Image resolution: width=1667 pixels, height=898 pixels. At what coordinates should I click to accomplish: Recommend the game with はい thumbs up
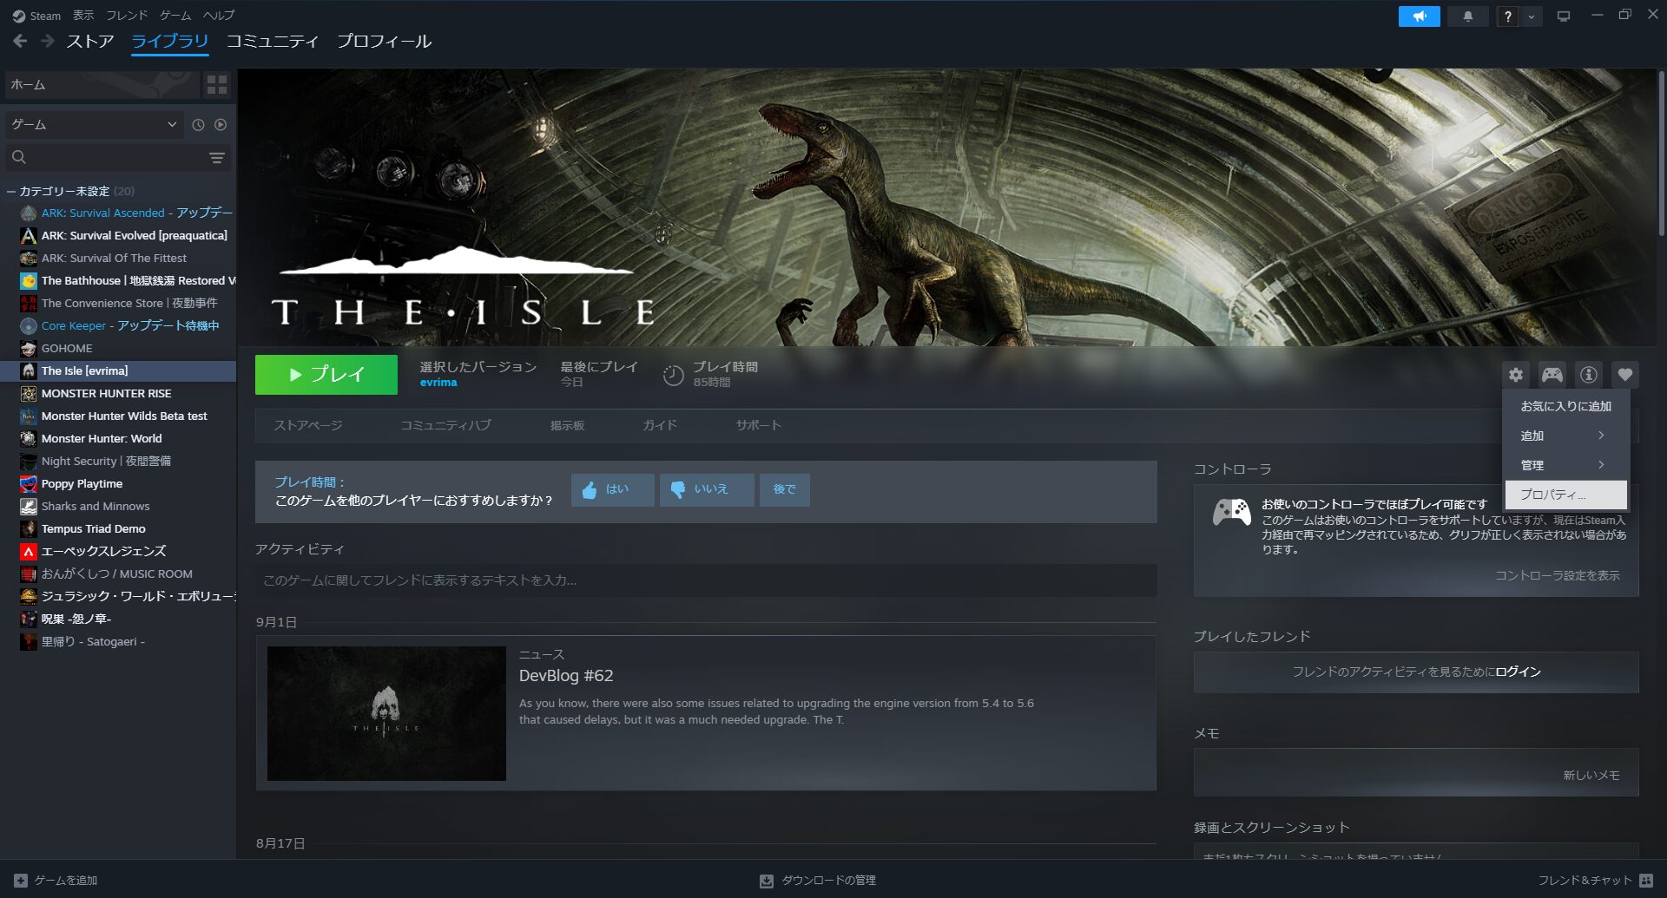612,489
